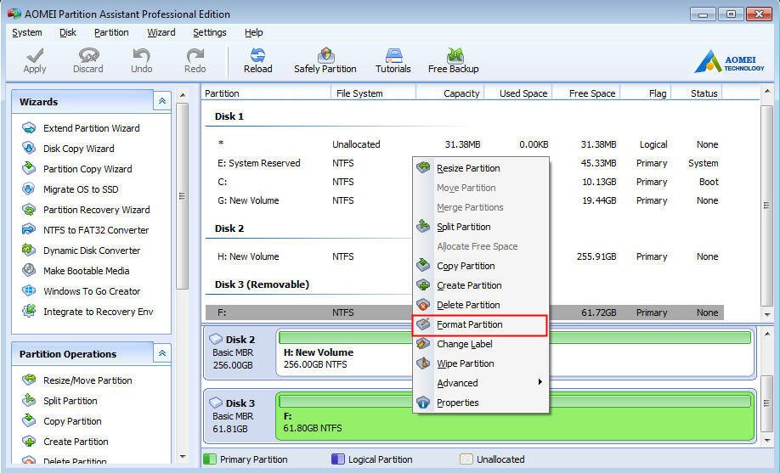This screenshot has width=780, height=473.
Task: Choose Resize/Move Partition in sidebar
Action: pyautogui.click(x=77, y=380)
